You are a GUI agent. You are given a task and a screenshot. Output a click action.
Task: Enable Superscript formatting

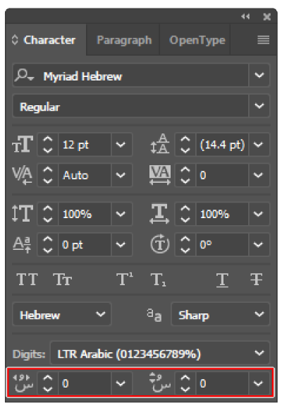[125, 280]
